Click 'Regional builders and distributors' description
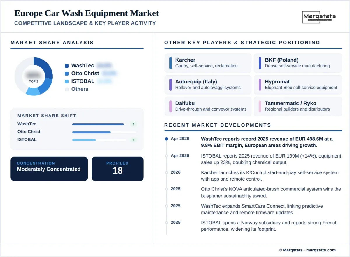Viewport: 350px width, 257px height. point(297,109)
